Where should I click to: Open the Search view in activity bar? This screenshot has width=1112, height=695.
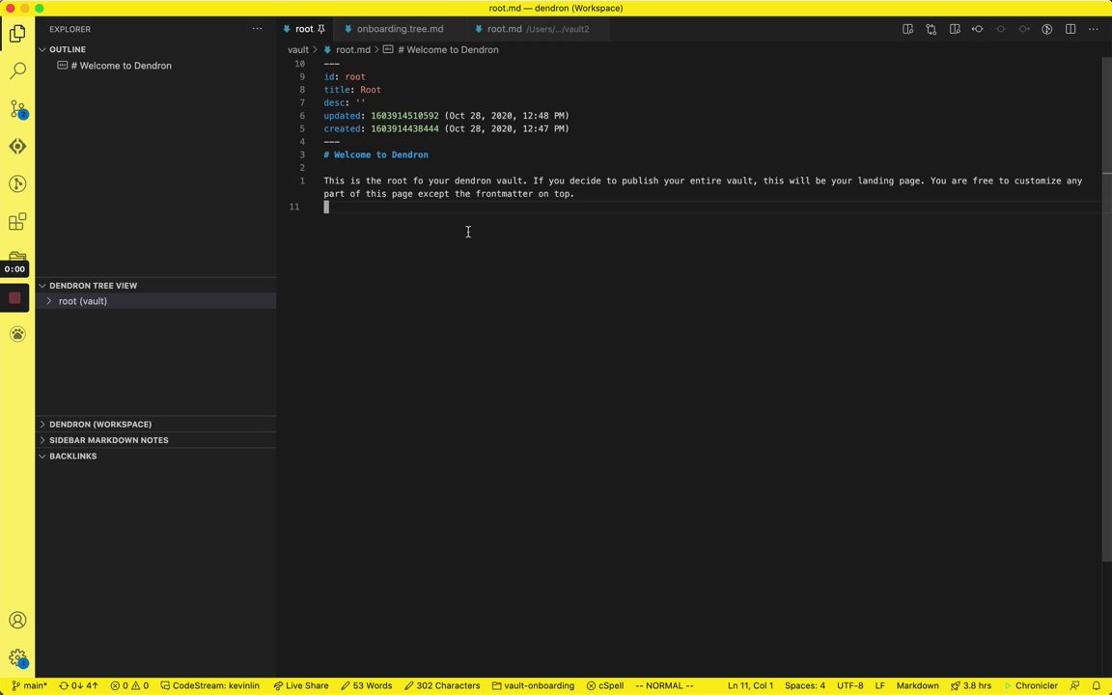click(17, 70)
